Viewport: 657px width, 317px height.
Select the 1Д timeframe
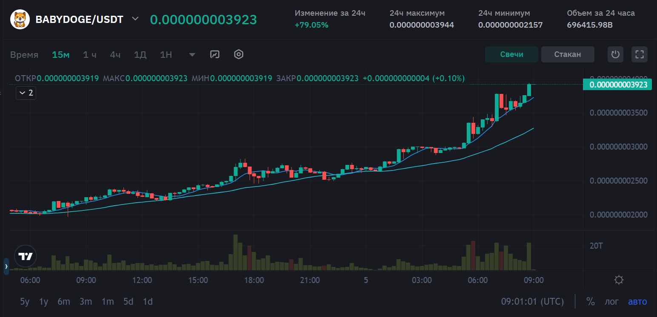[x=140, y=54]
